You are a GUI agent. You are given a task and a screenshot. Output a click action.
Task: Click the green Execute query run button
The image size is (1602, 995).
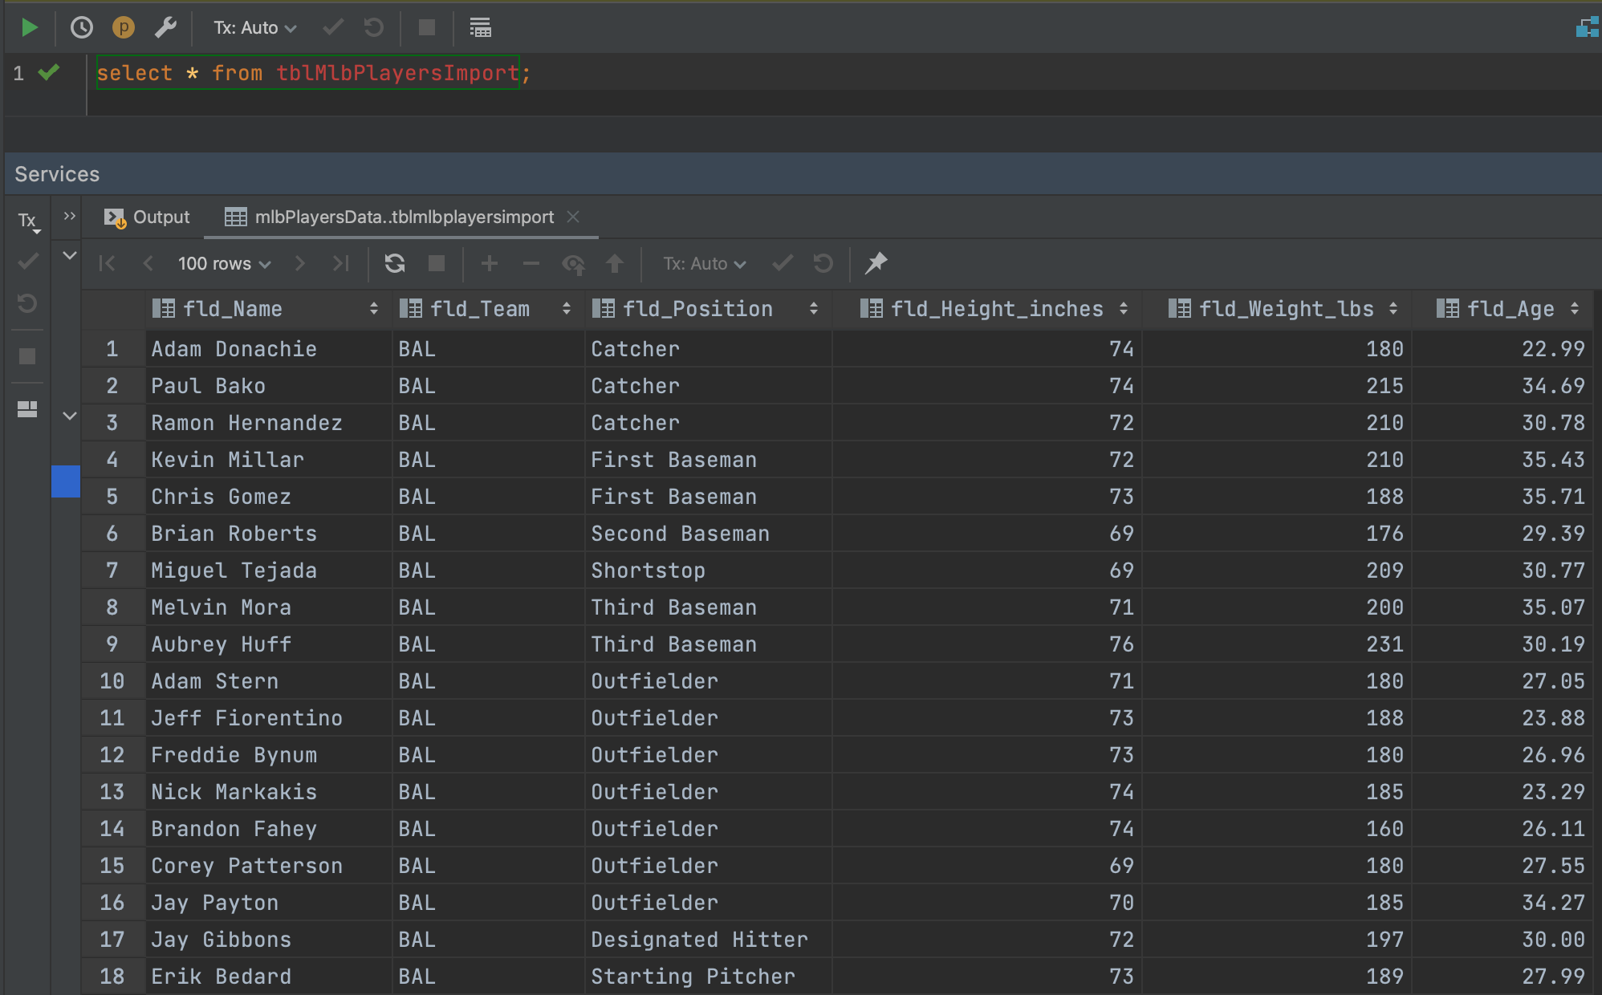29,28
